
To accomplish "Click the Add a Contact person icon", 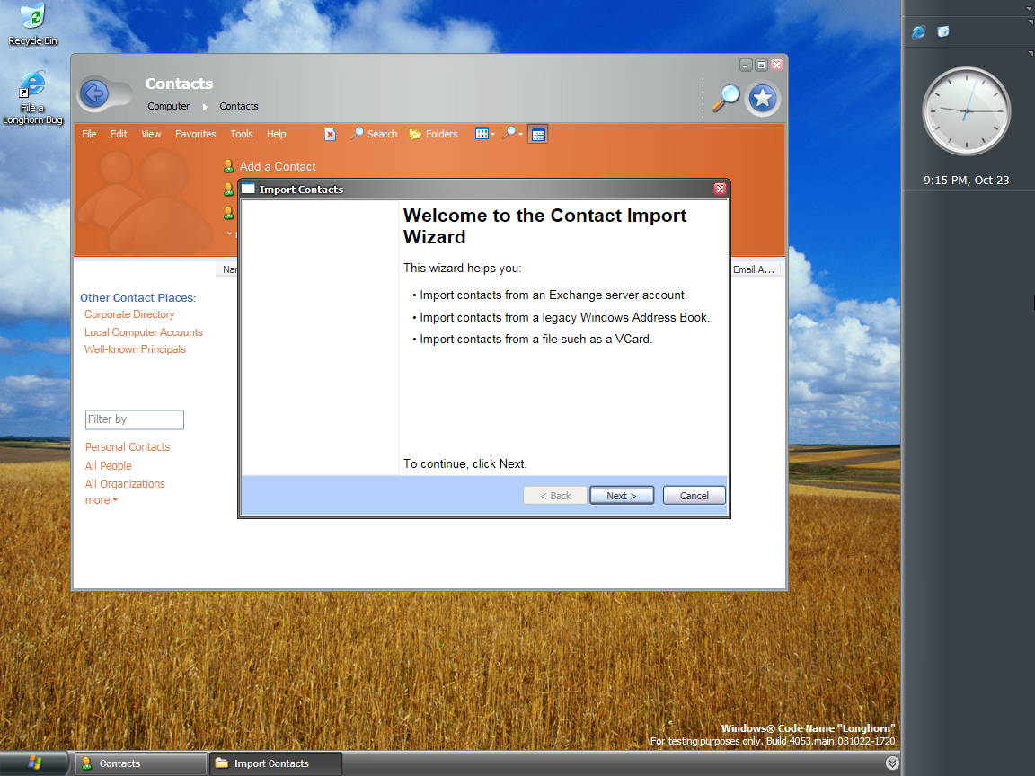I will click(x=228, y=166).
